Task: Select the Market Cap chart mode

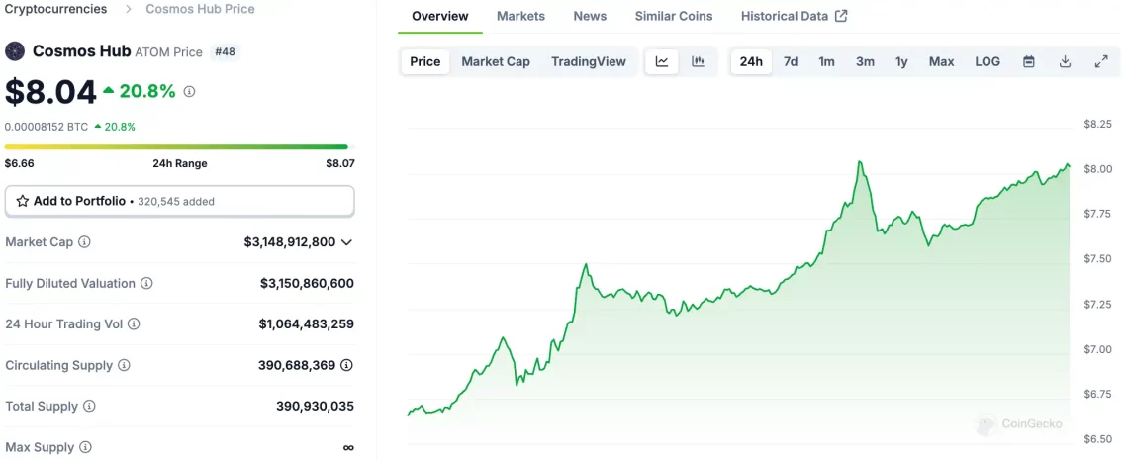Action: click(x=496, y=62)
